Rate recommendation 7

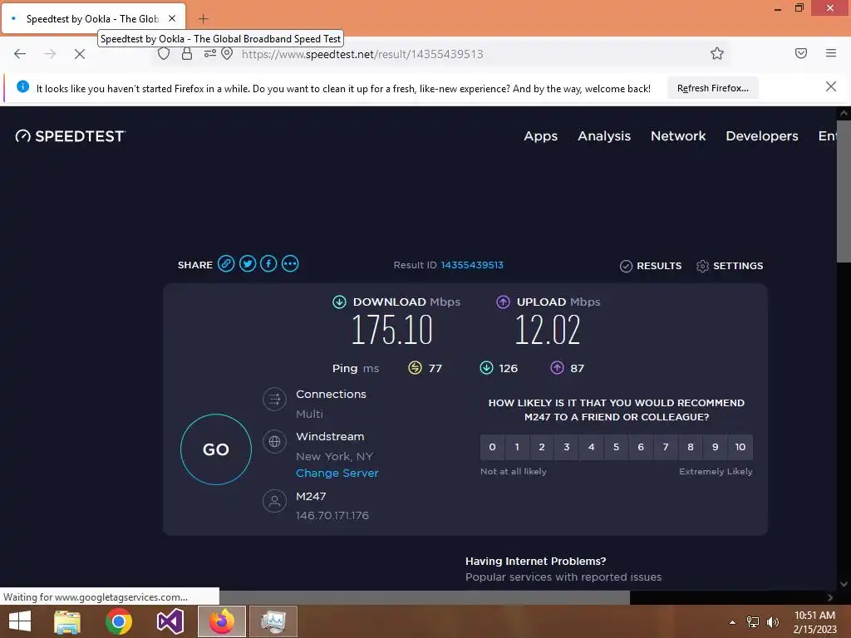coord(666,447)
